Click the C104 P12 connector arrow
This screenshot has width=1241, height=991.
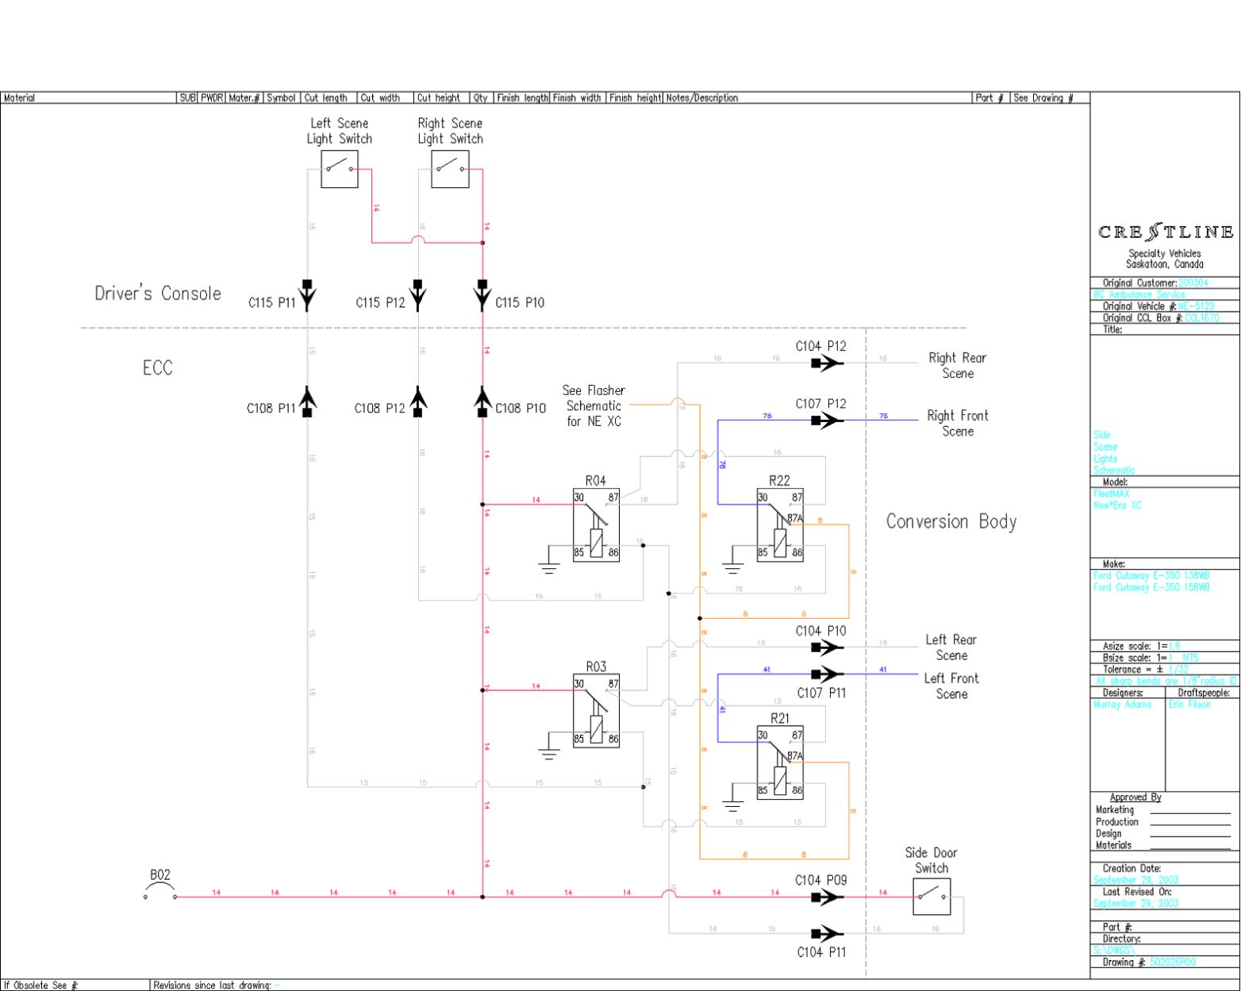tap(827, 363)
